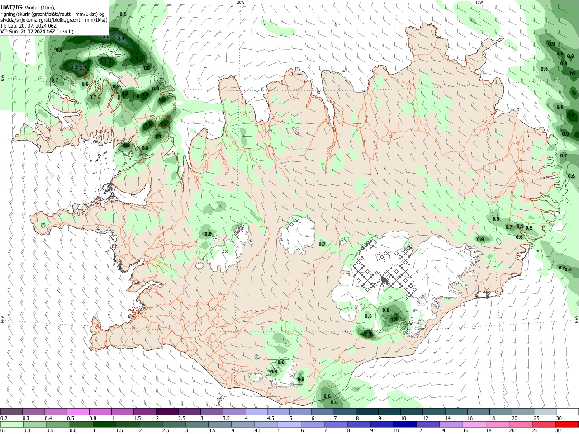This screenshot has height=434, width=579.
Task: Pick bright pink top swatch between 0.5 and 0.8
Action: [x=78, y=412]
